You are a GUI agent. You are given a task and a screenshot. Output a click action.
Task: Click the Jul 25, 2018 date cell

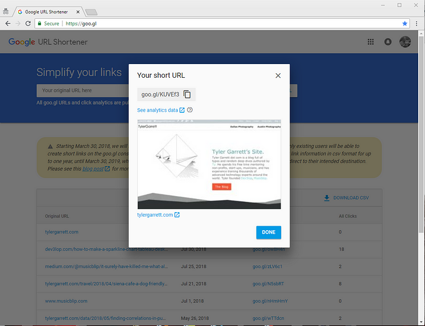(x=194, y=266)
